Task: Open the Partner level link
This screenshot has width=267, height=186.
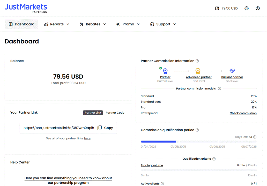Action: click(165, 77)
